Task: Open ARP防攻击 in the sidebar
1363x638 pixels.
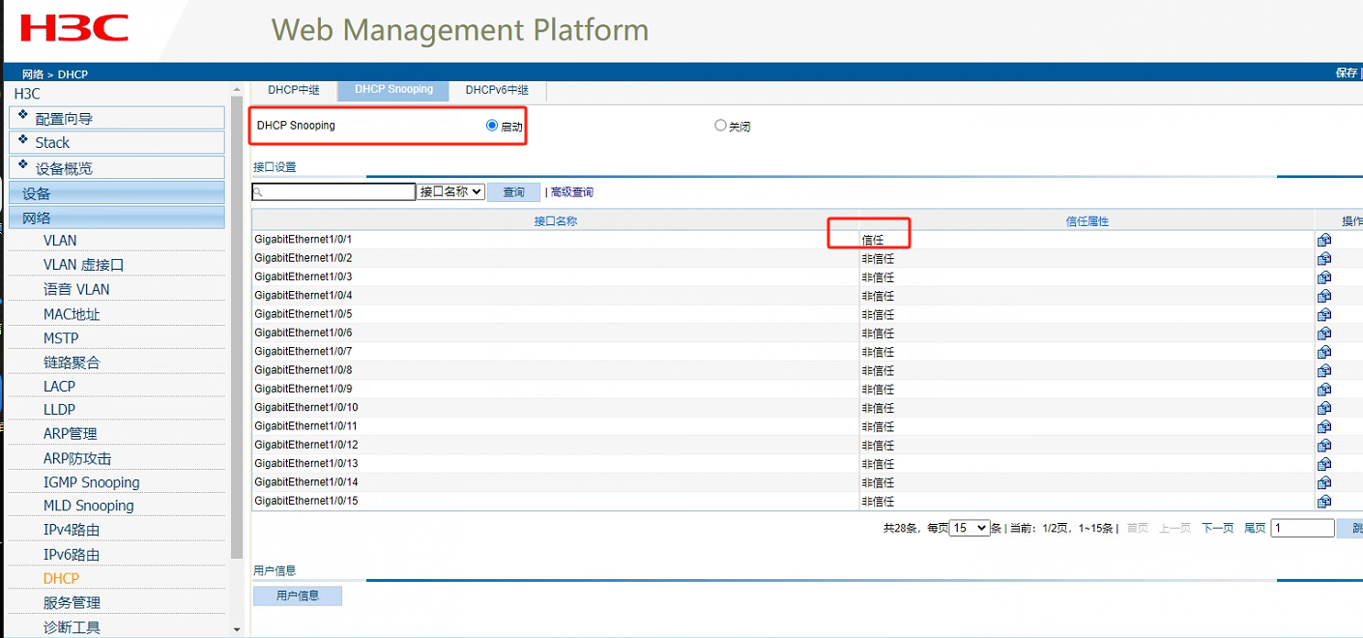Action: click(77, 458)
